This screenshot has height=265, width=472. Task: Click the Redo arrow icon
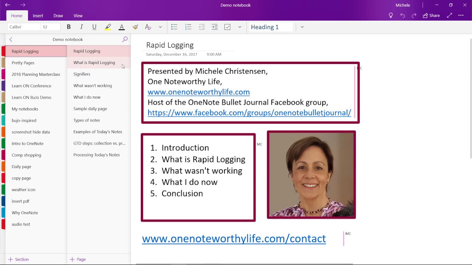click(x=414, y=15)
